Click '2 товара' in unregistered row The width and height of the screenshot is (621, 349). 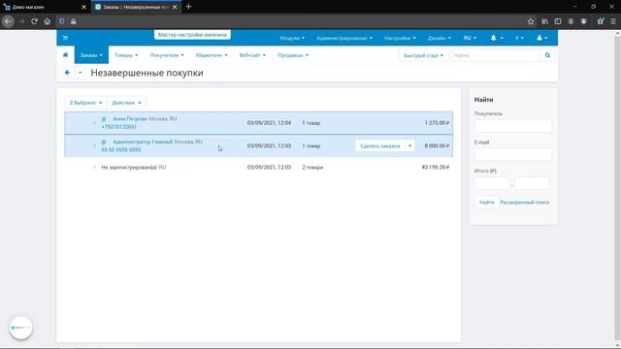[312, 168]
